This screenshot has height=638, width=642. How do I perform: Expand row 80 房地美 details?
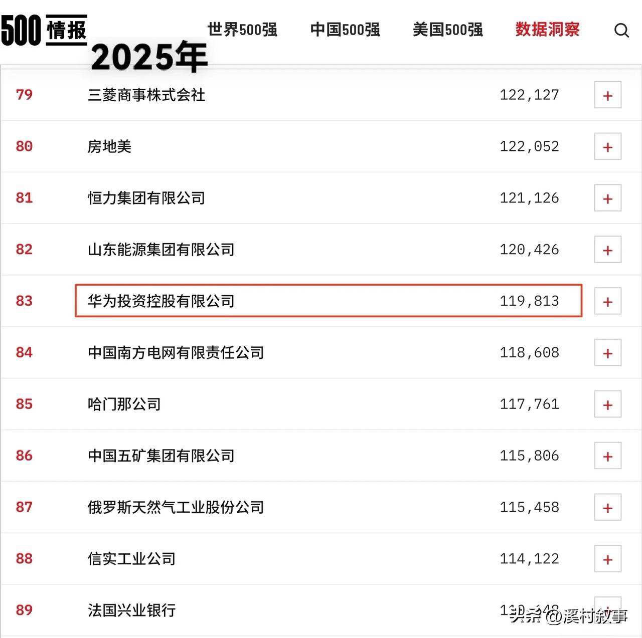click(608, 146)
